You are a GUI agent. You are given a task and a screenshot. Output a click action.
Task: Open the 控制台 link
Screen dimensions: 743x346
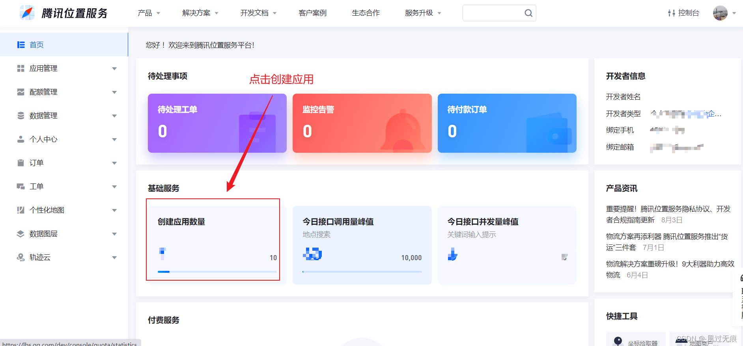(683, 13)
